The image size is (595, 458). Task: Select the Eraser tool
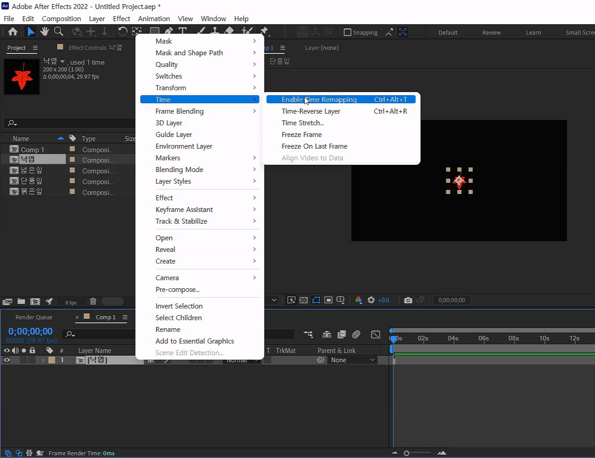(229, 31)
